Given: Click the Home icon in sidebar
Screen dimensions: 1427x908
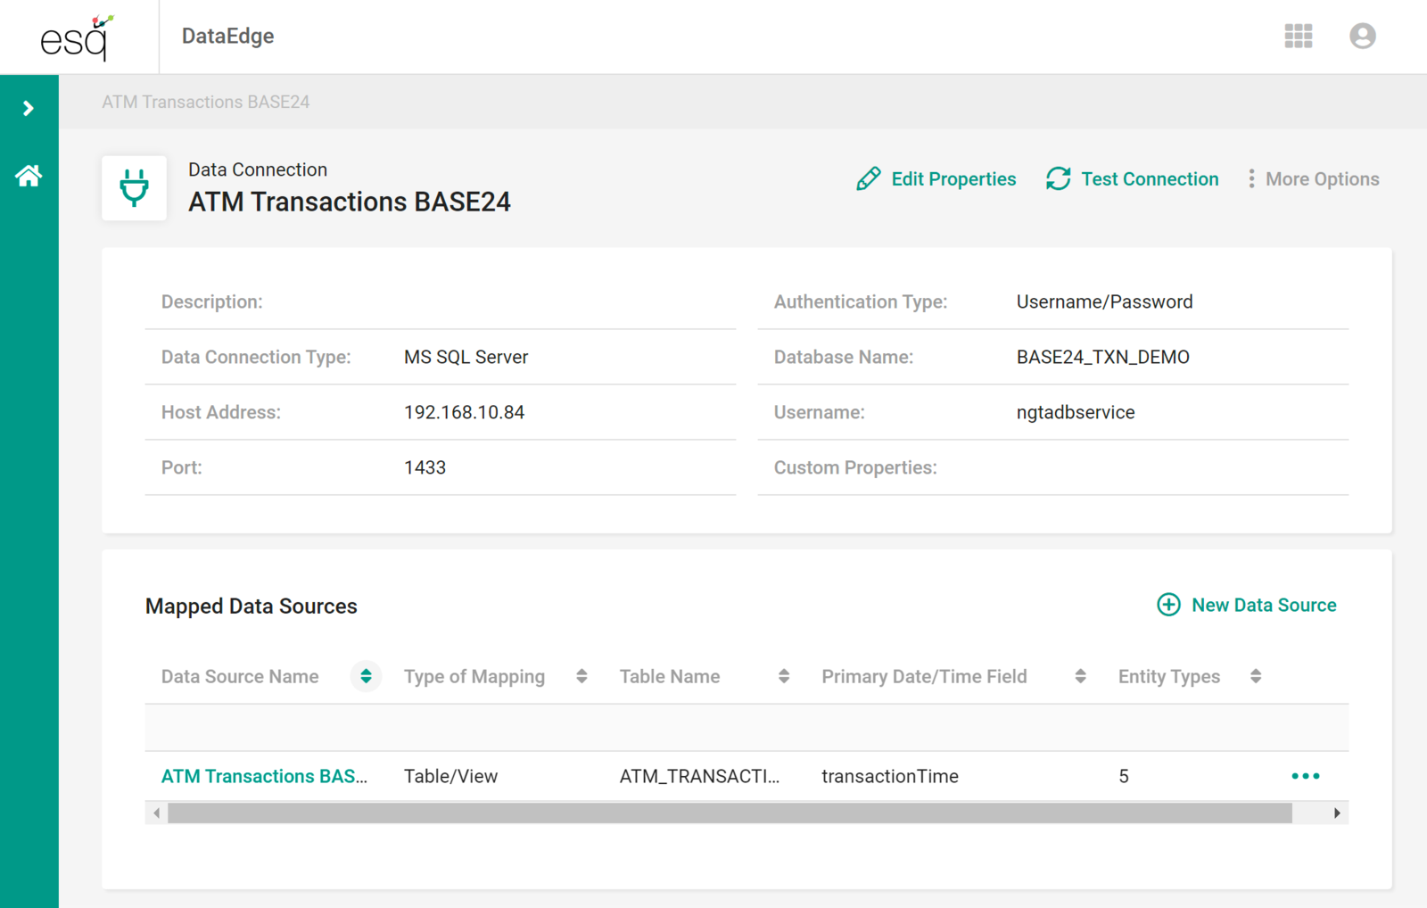Looking at the screenshot, I should (x=29, y=175).
